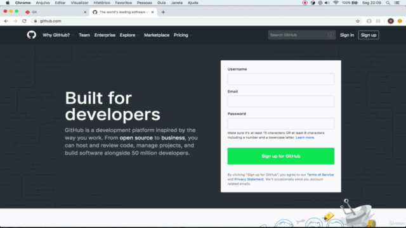The height and width of the screenshot is (228, 406).
Task: Click the slash shortcut icon in search
Action: click(331, 35)
